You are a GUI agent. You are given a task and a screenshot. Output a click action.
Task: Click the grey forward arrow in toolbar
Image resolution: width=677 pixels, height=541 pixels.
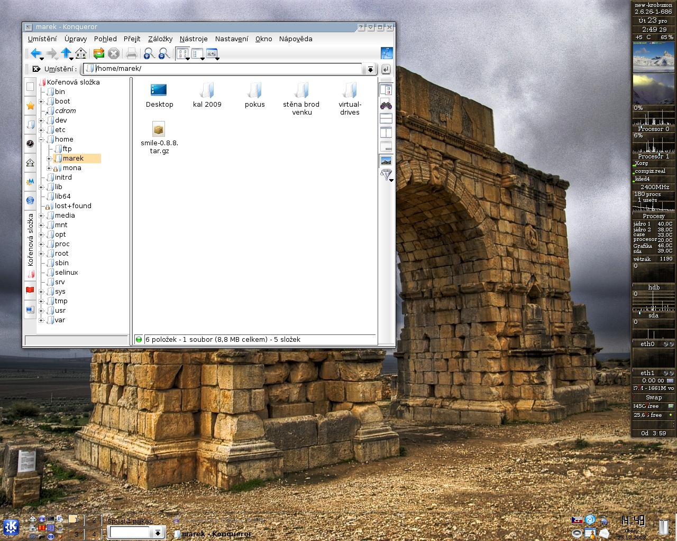pyautogui.click(x=51, y=53)
